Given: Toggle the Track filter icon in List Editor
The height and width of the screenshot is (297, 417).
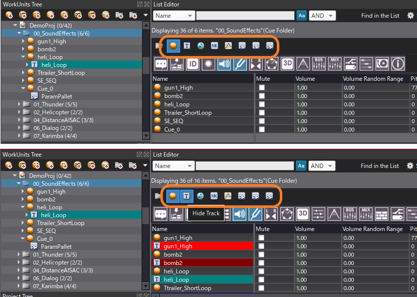Looking at the screenshot, I should coord(186,46).
